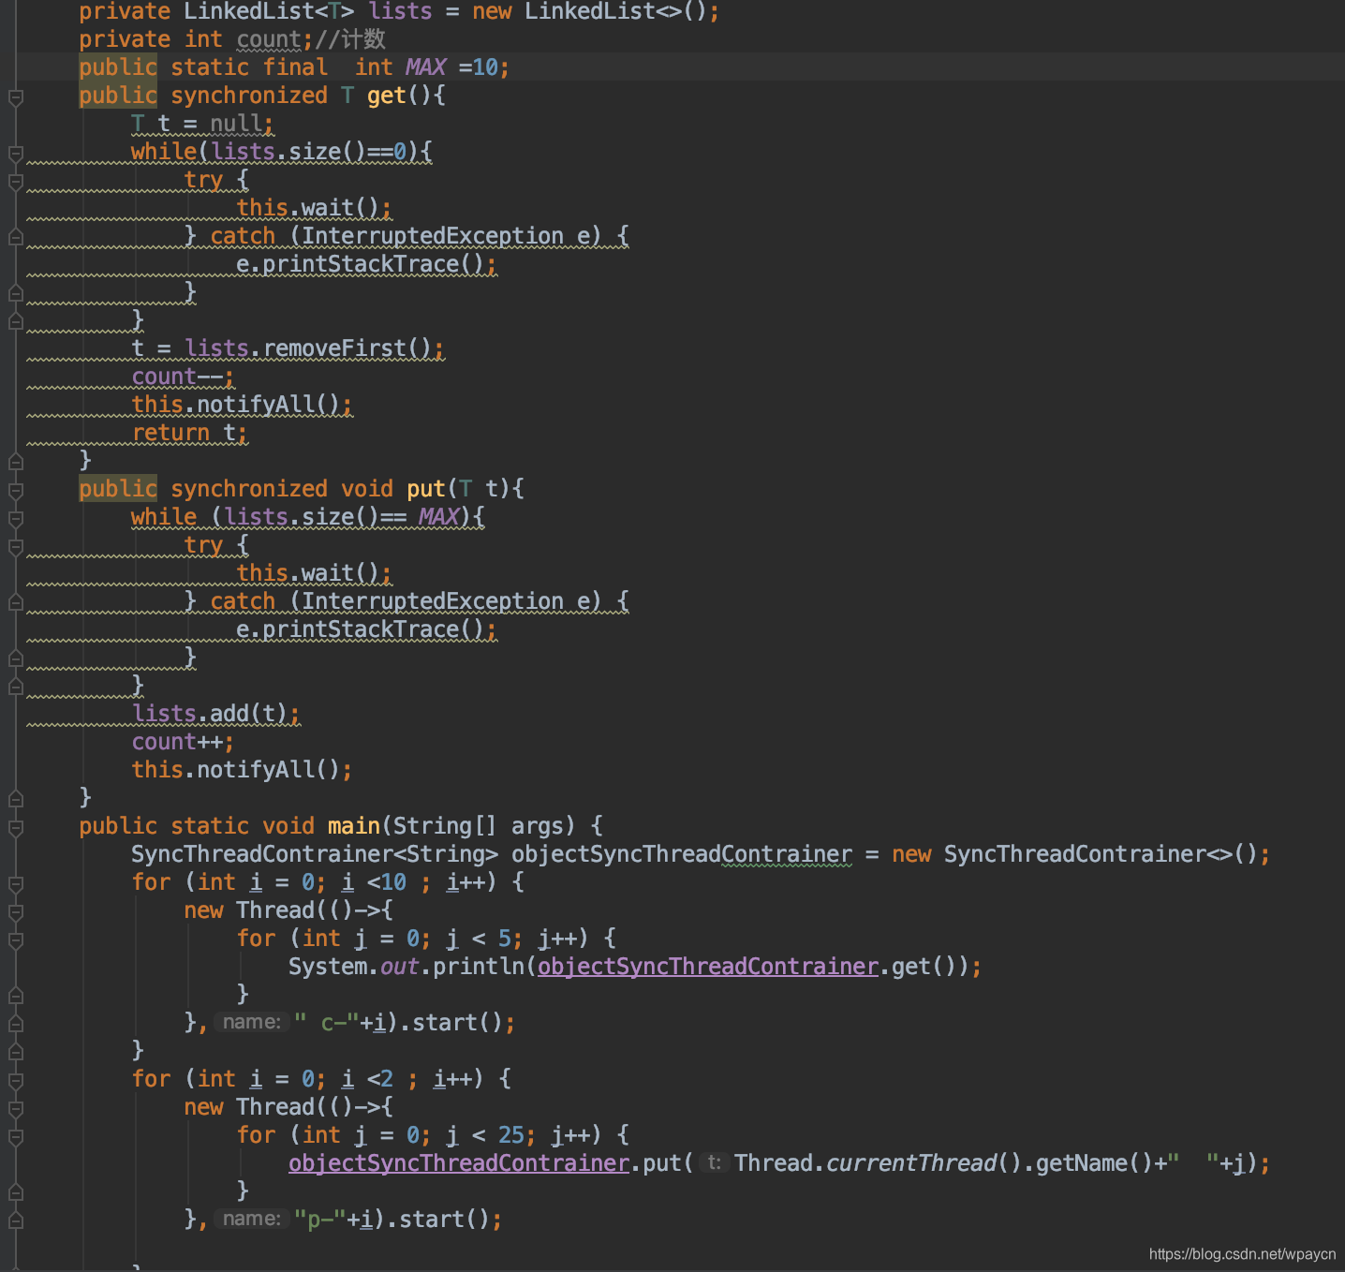The width and height of the screenshot is (1345, 1272).
Task: Click the '//计数' comment
Action: [x=350, y=39]
